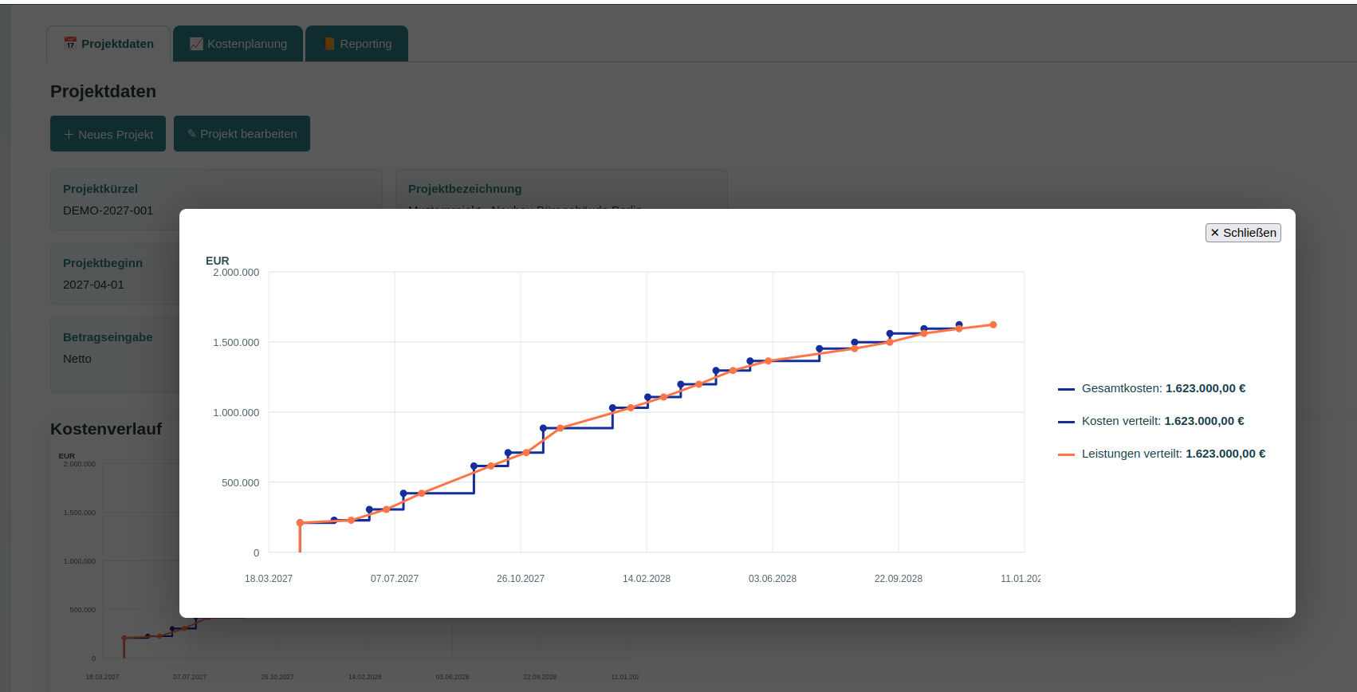Switch to the Kostenplanung tab
Viewport: 1357px width, 692px height.
pyautogui.click(x=238, y=44)
